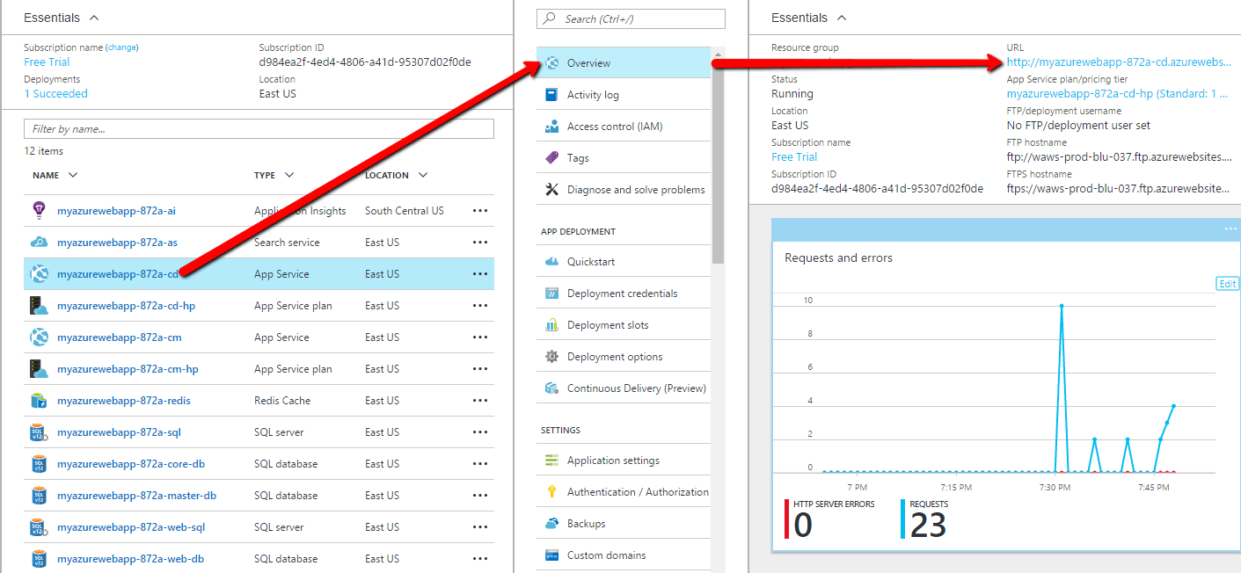Open the Overview menu item
The image size is (1241, 573).
tap(624, 63)
